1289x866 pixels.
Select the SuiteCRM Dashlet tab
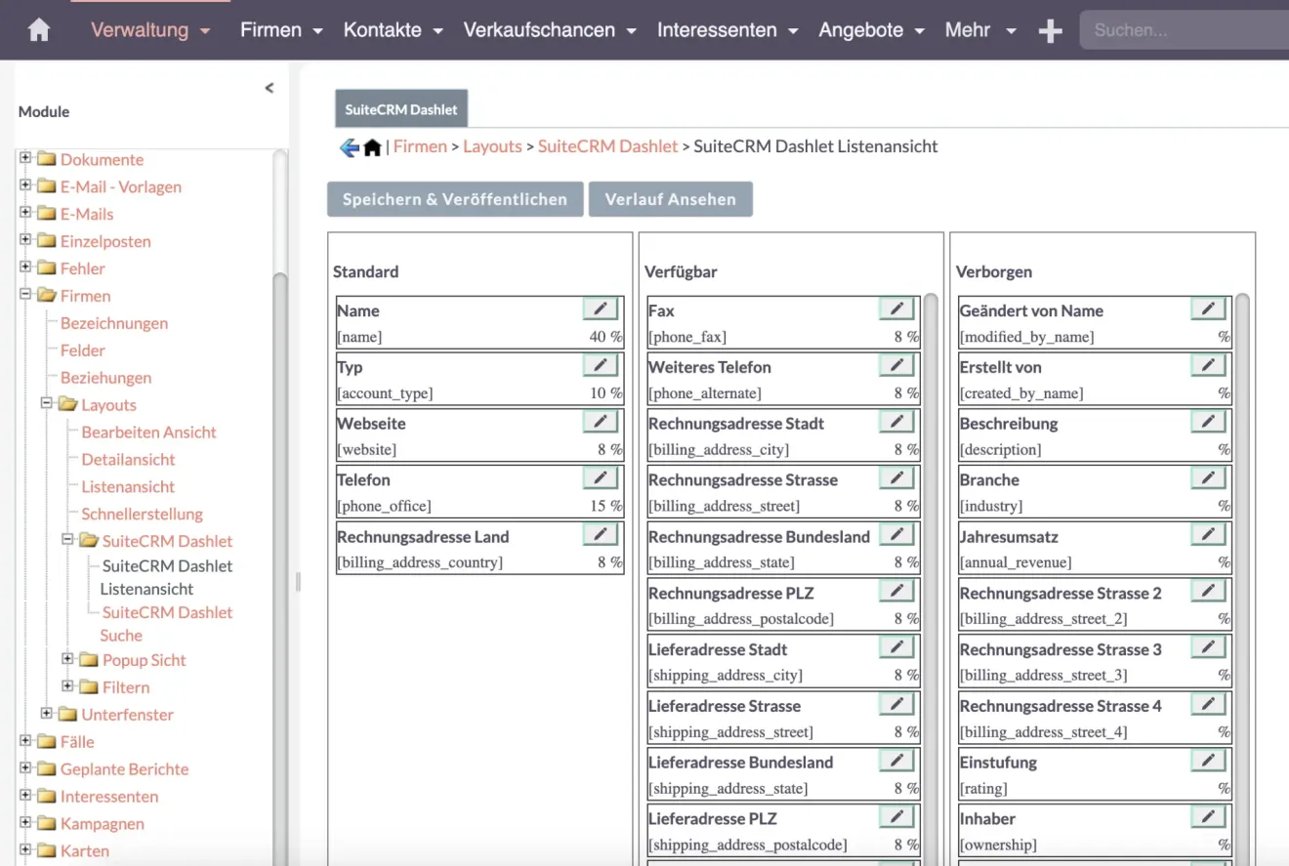pos(401,109)
